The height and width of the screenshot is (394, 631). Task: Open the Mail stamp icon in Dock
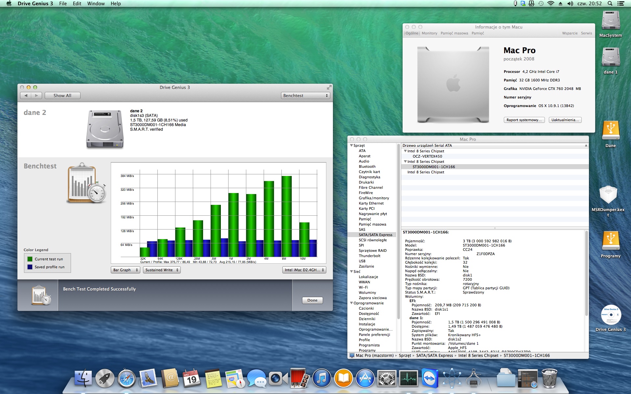(x=148, y=379)
